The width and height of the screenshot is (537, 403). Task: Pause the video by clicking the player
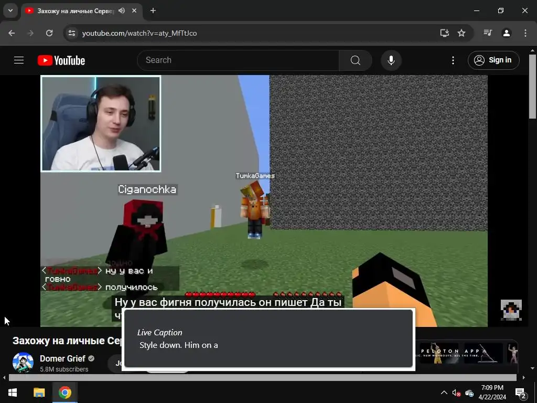click(264, 200)
